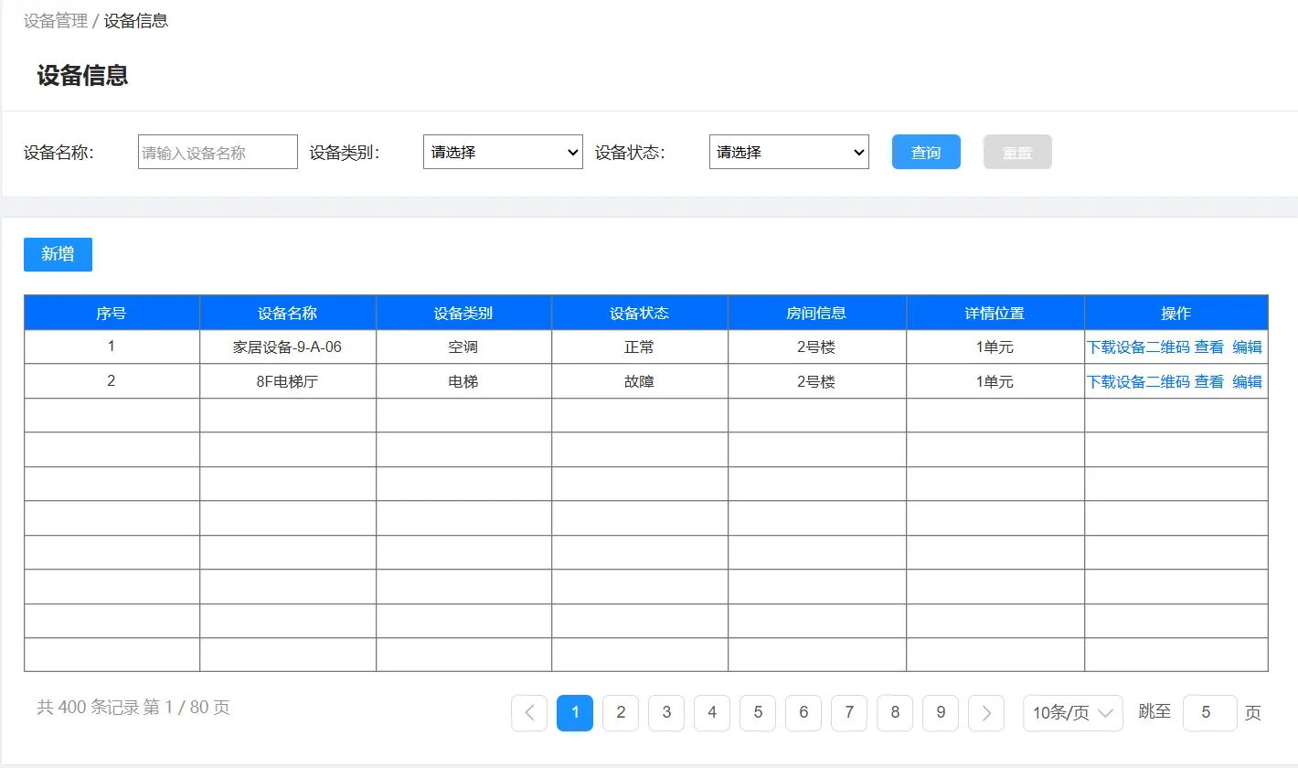Open the 设备类别 dropdown
The width and height of the screenshot is (1298, 768).
503,152
